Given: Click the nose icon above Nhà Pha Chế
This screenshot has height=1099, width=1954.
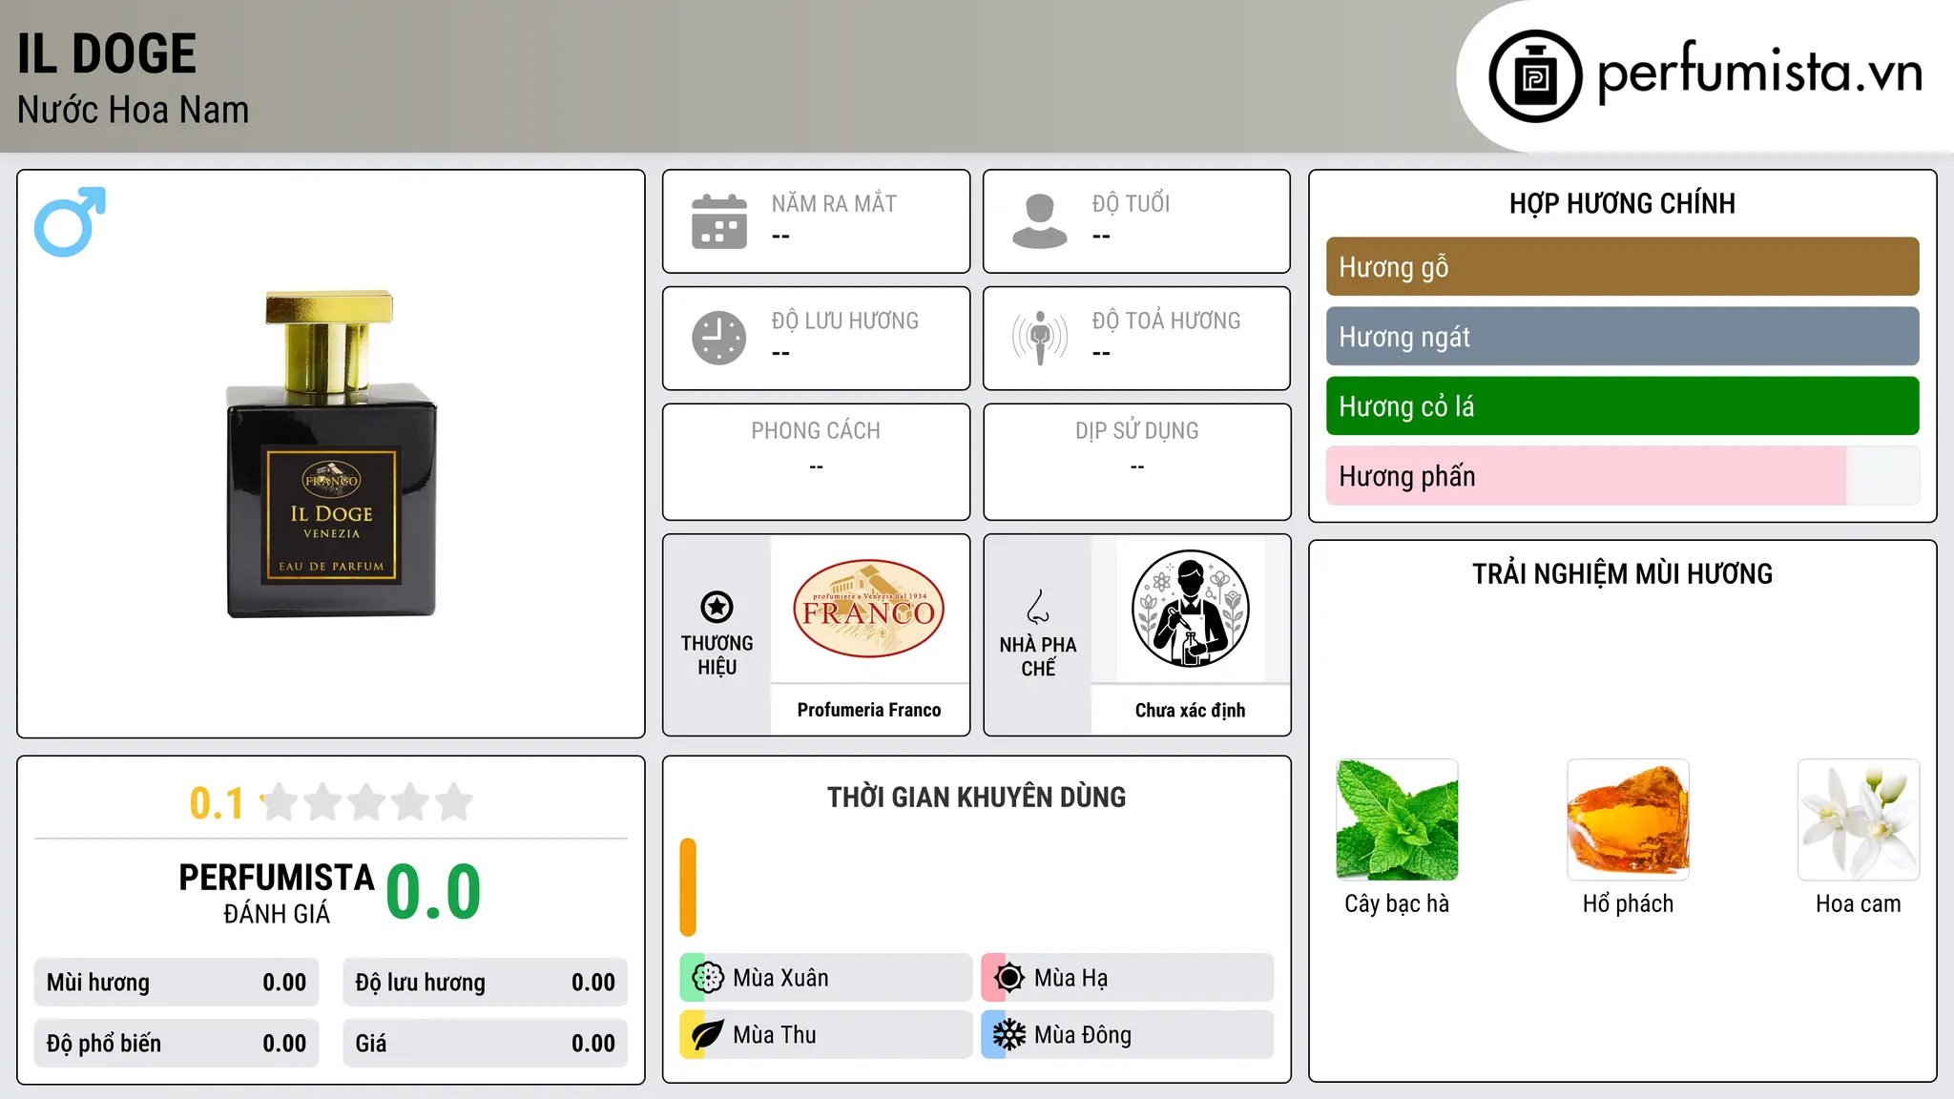Looking at the screenshot, I should [1038, 607].
